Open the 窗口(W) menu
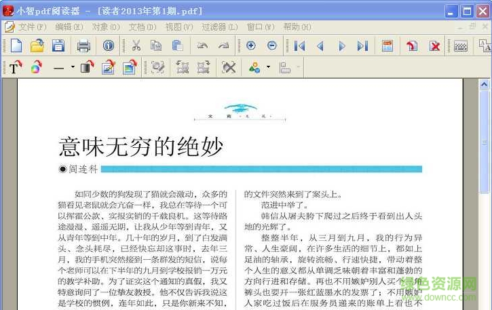The width and height of the screenshot is (492, 310). (x=261, y=27)
